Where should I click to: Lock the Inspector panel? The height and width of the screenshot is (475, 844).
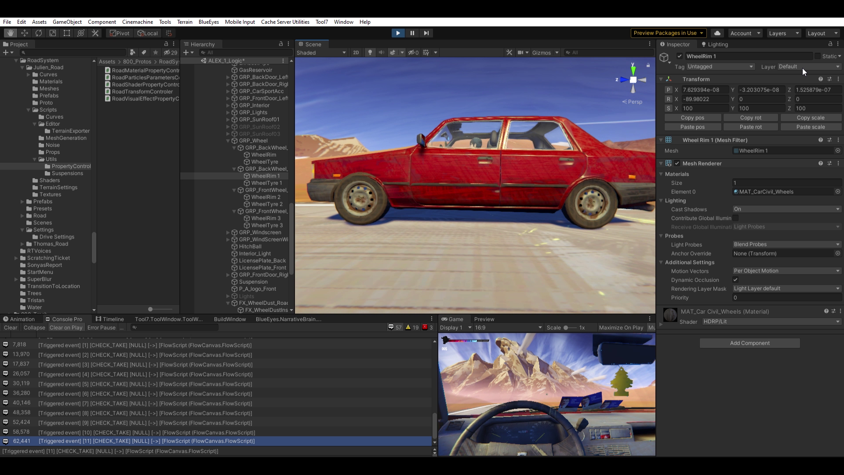[830, 44]
